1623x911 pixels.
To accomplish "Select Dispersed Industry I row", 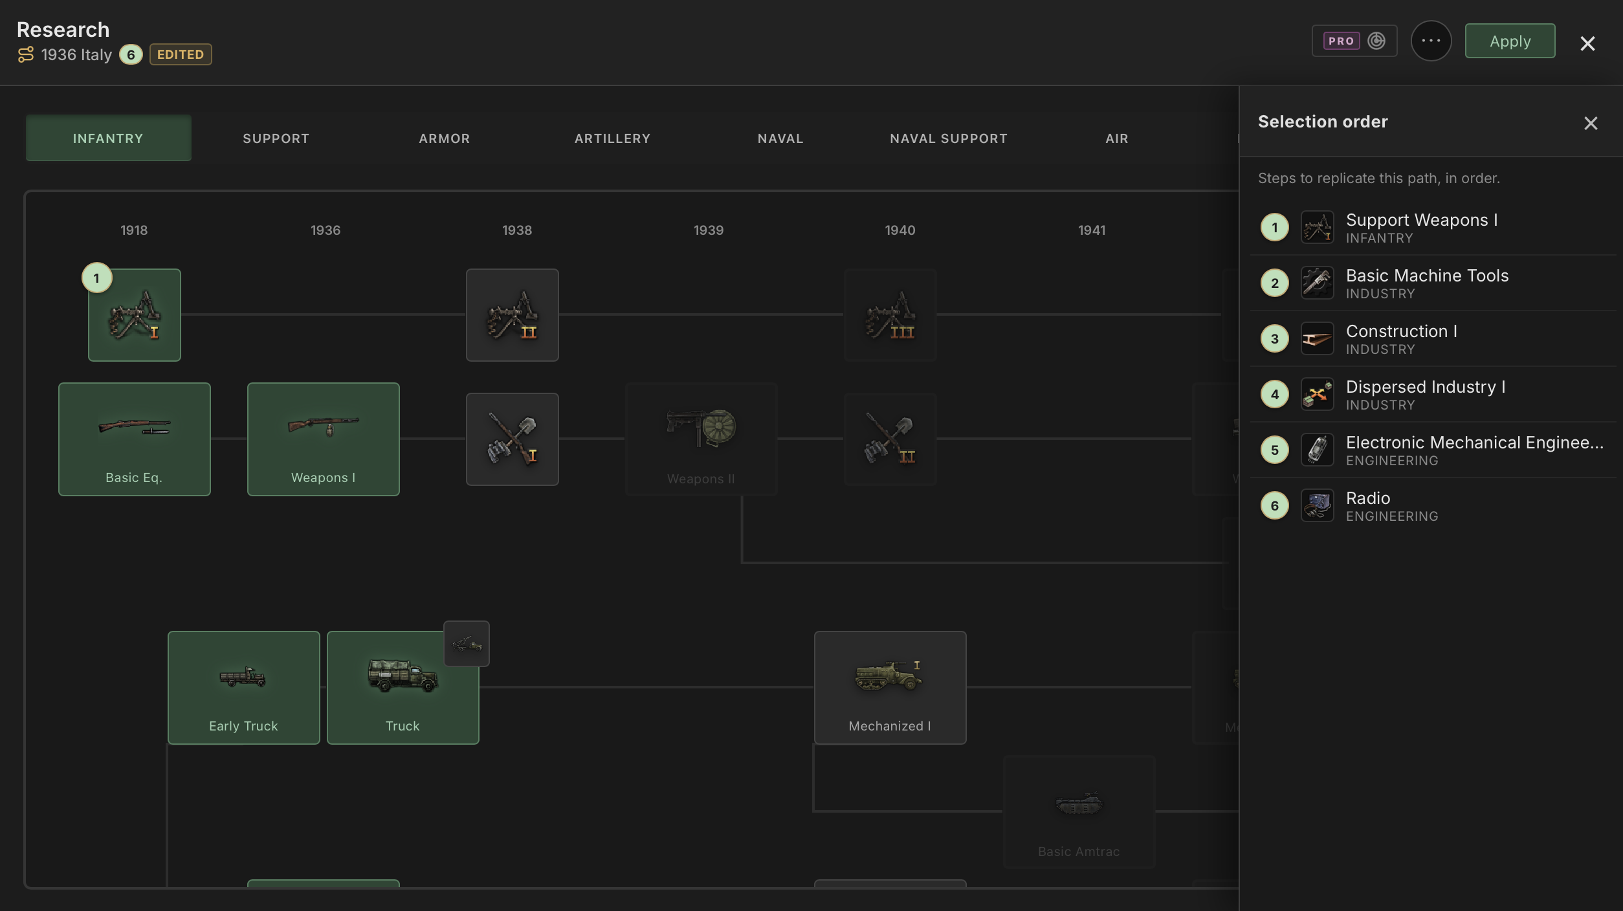I will [x=1433, y=395].
